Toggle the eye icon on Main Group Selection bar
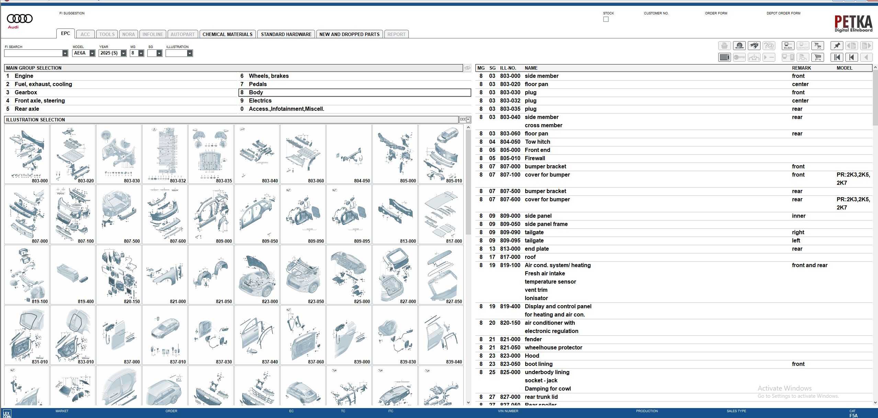 click(467, 68)
